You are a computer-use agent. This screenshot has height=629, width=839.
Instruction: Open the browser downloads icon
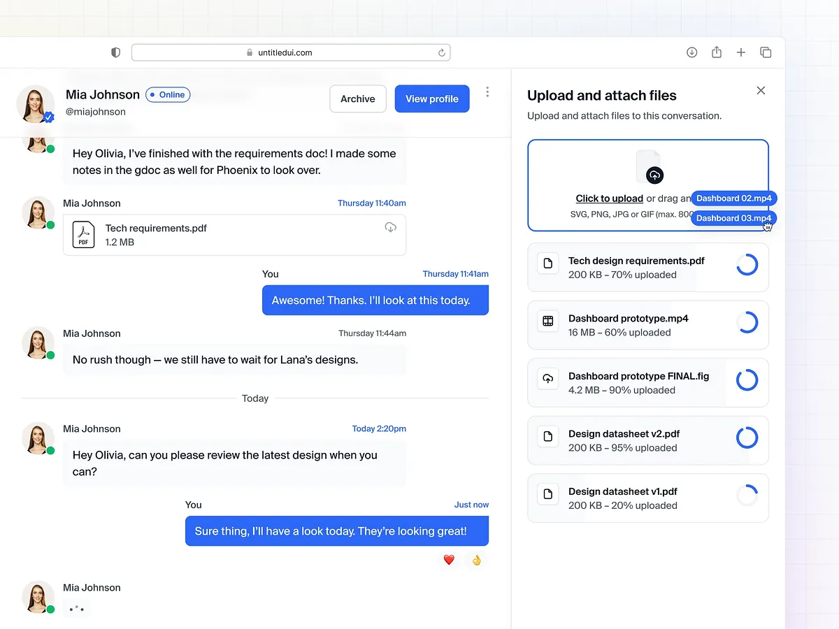(x=691, y=52)
